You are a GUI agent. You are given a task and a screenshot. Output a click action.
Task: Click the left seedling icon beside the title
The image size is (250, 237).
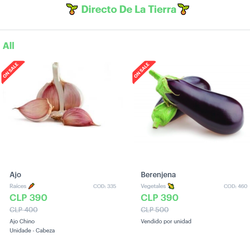coord(72,9)
